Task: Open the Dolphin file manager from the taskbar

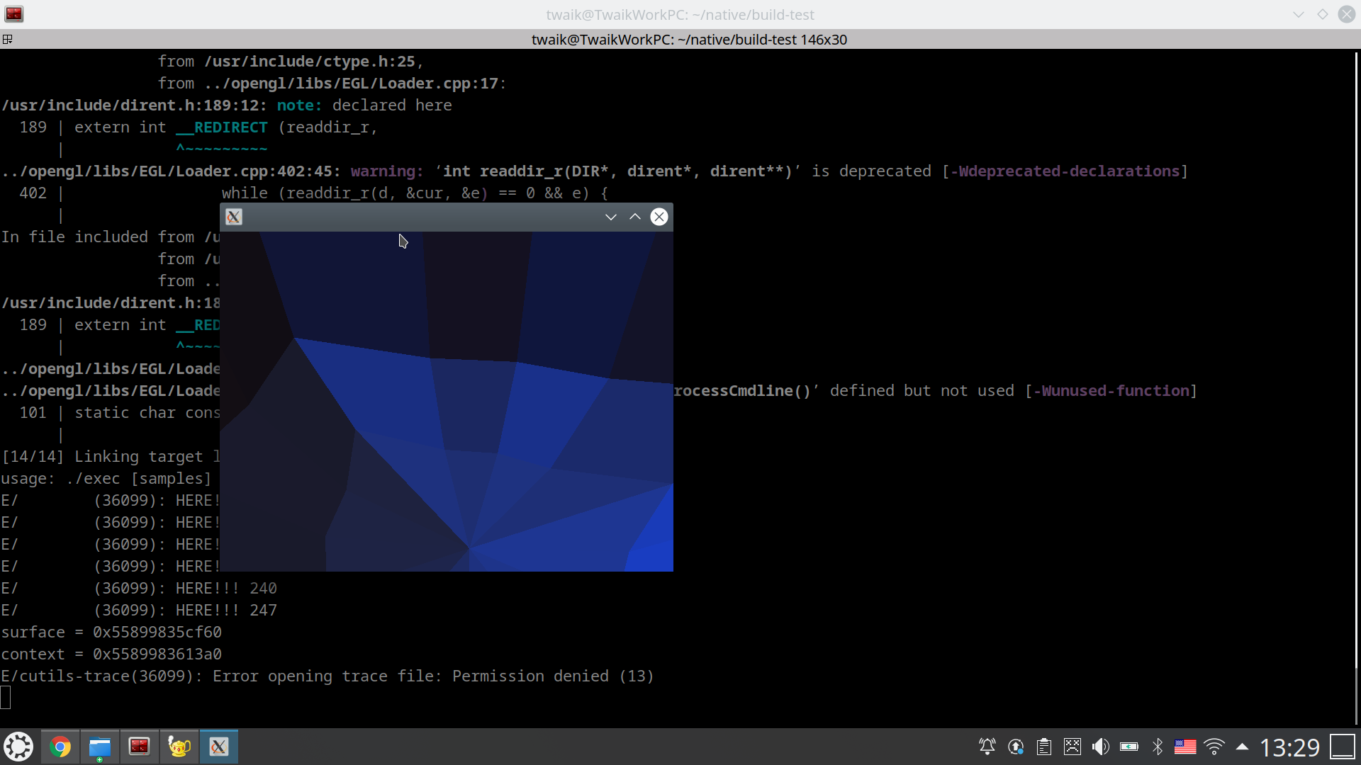Action: pos(100,746)
